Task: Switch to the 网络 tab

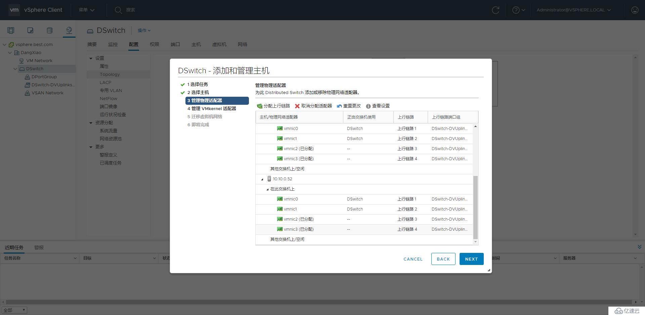Action: 243,44
